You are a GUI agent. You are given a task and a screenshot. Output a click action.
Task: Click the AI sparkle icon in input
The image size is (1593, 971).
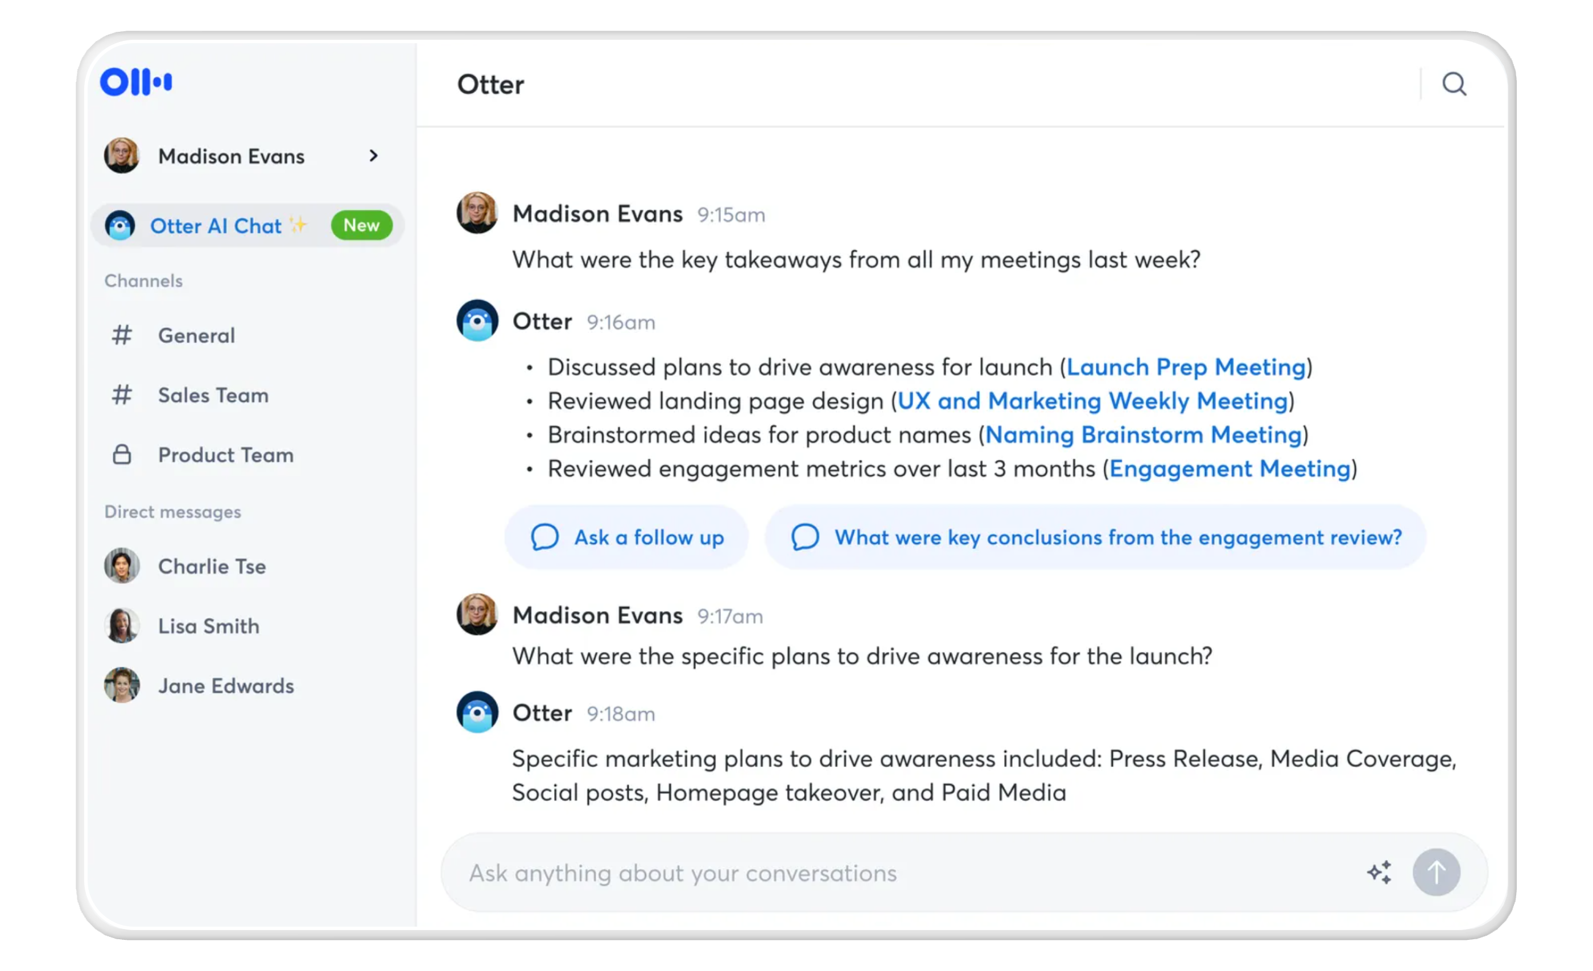click(x=1379, y=872)
